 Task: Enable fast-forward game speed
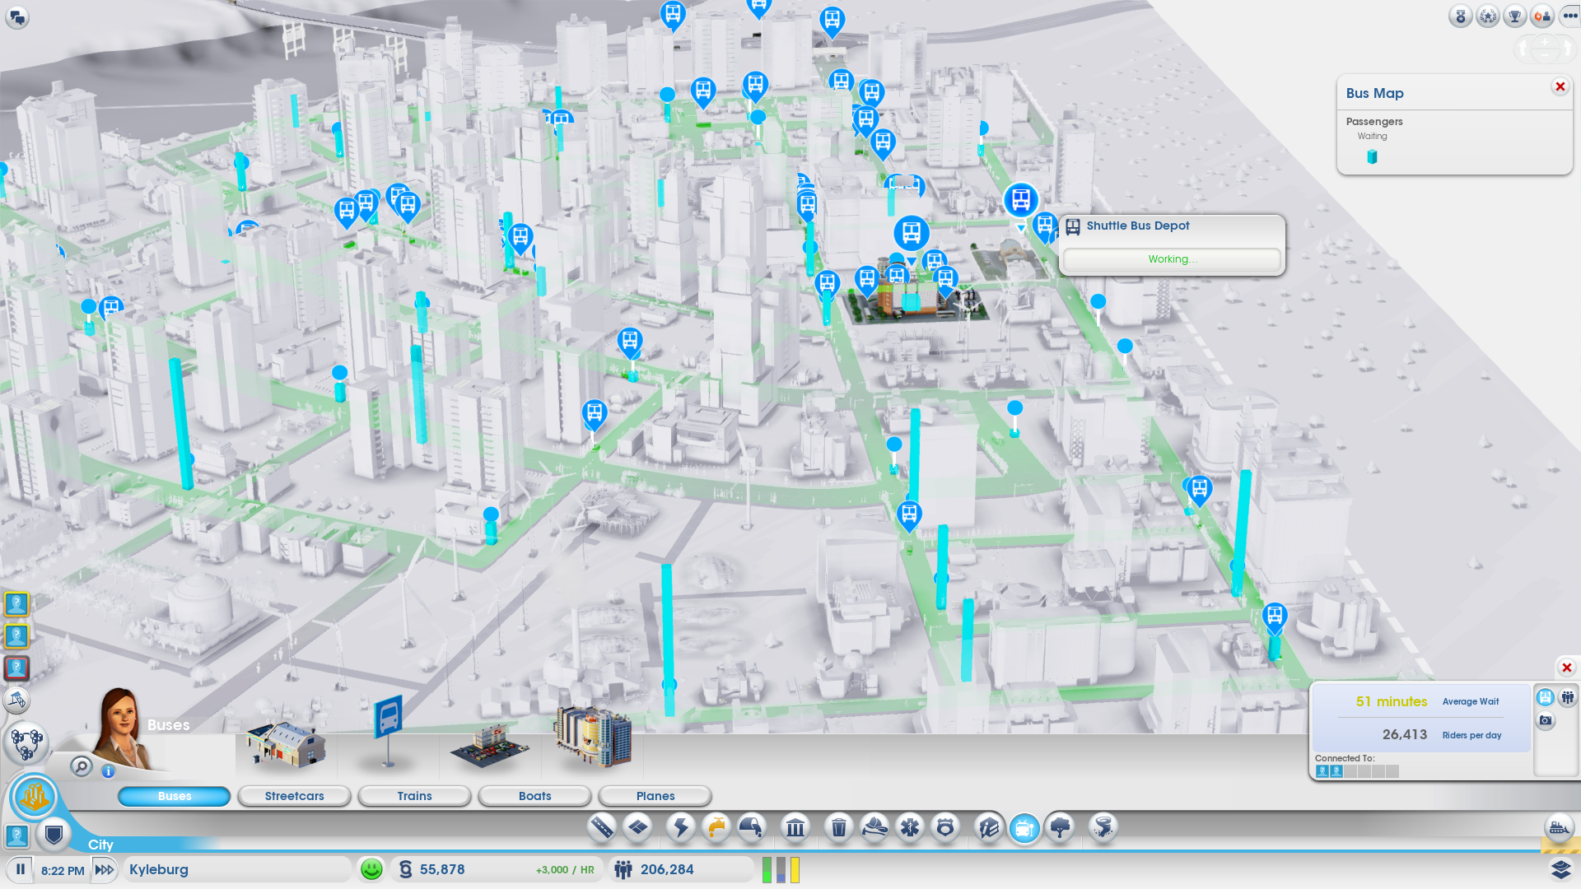[105, 868]
